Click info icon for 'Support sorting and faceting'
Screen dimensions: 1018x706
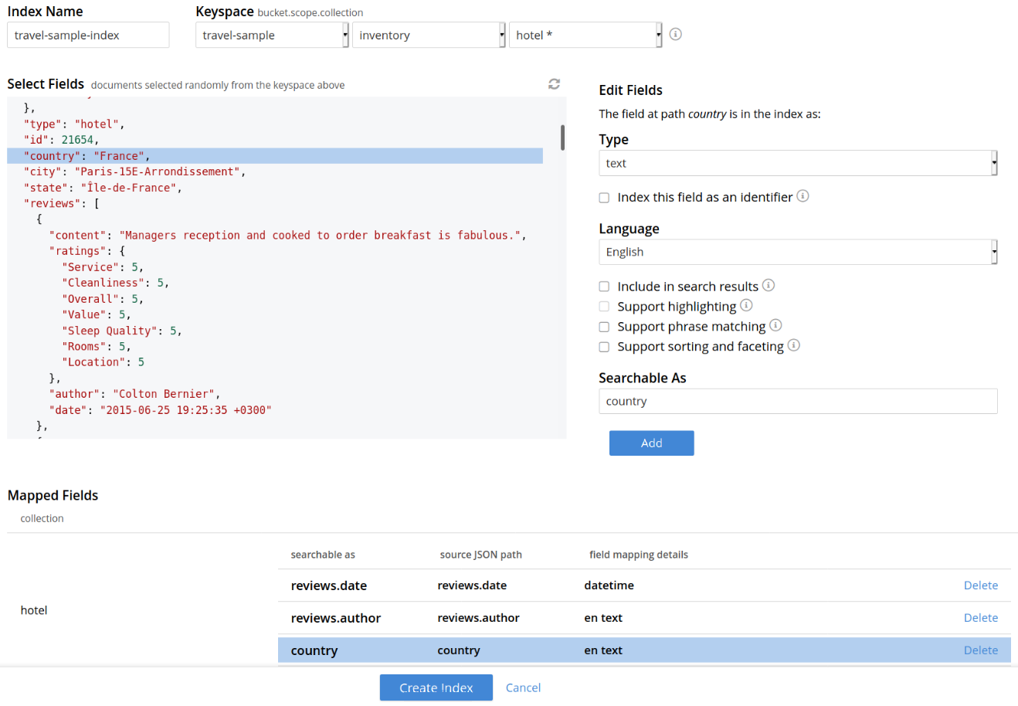pyautogui.click(x=793, y=345)
